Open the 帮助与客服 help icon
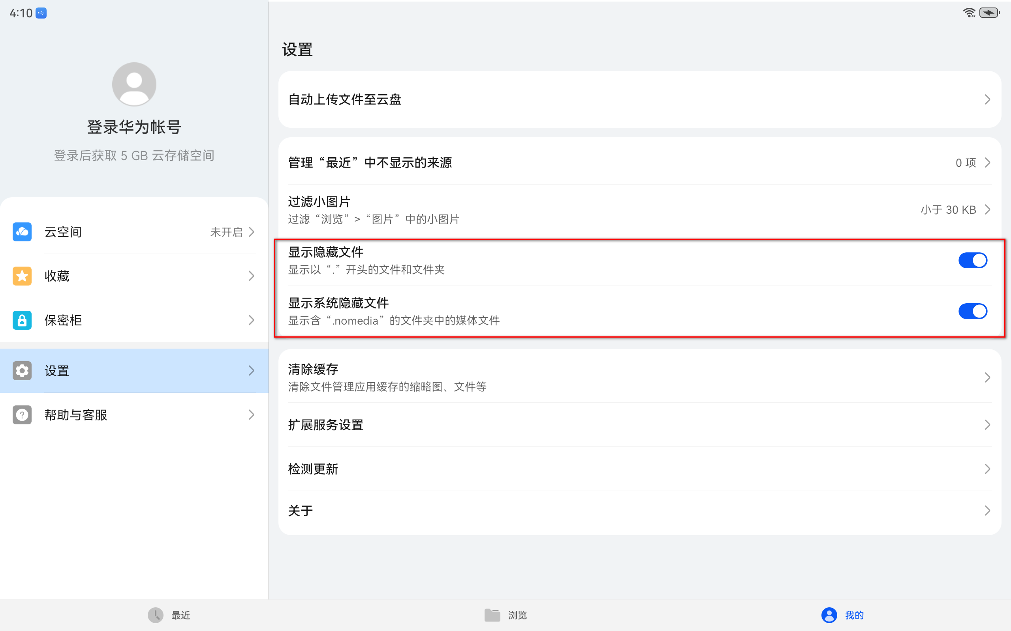The height and width of the screenshot is (631, 1011). [22, 414]
